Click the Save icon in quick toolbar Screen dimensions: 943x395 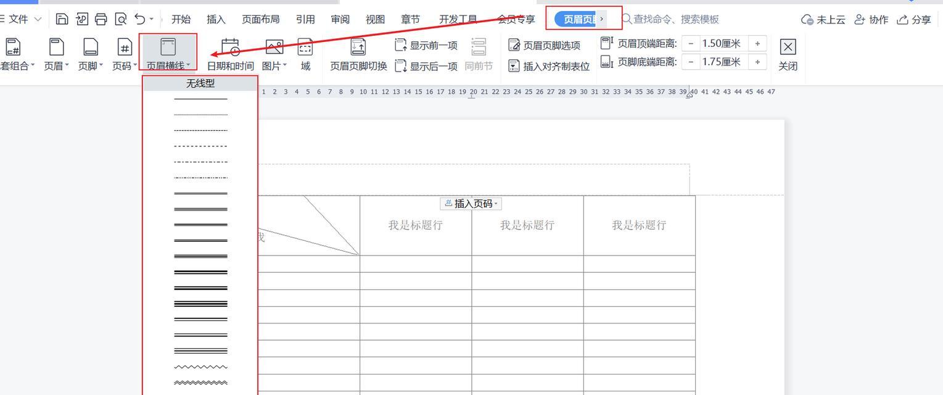point(62,19)
